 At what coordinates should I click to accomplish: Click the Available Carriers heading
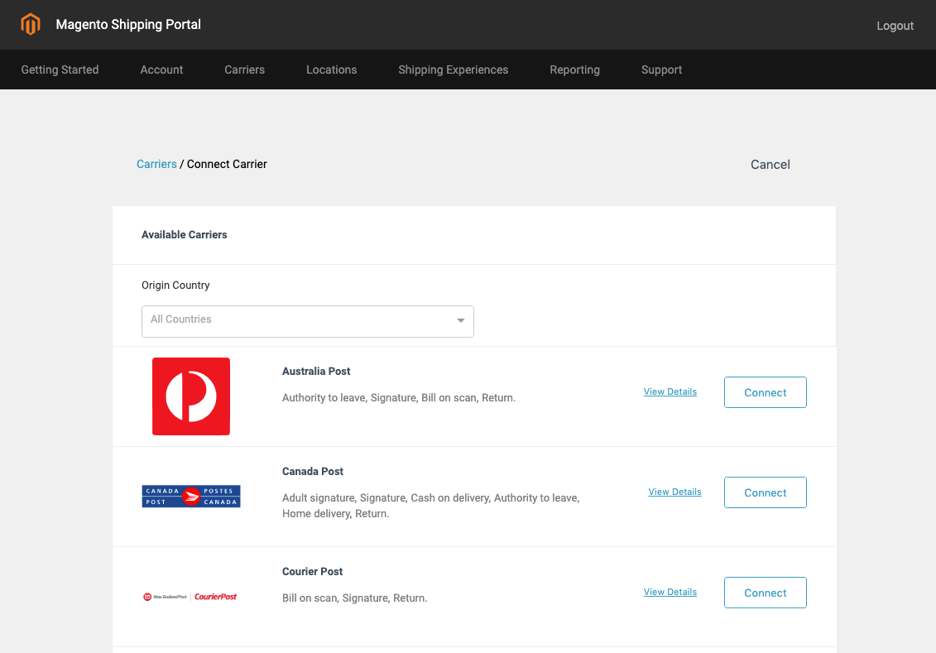point(184,234)
